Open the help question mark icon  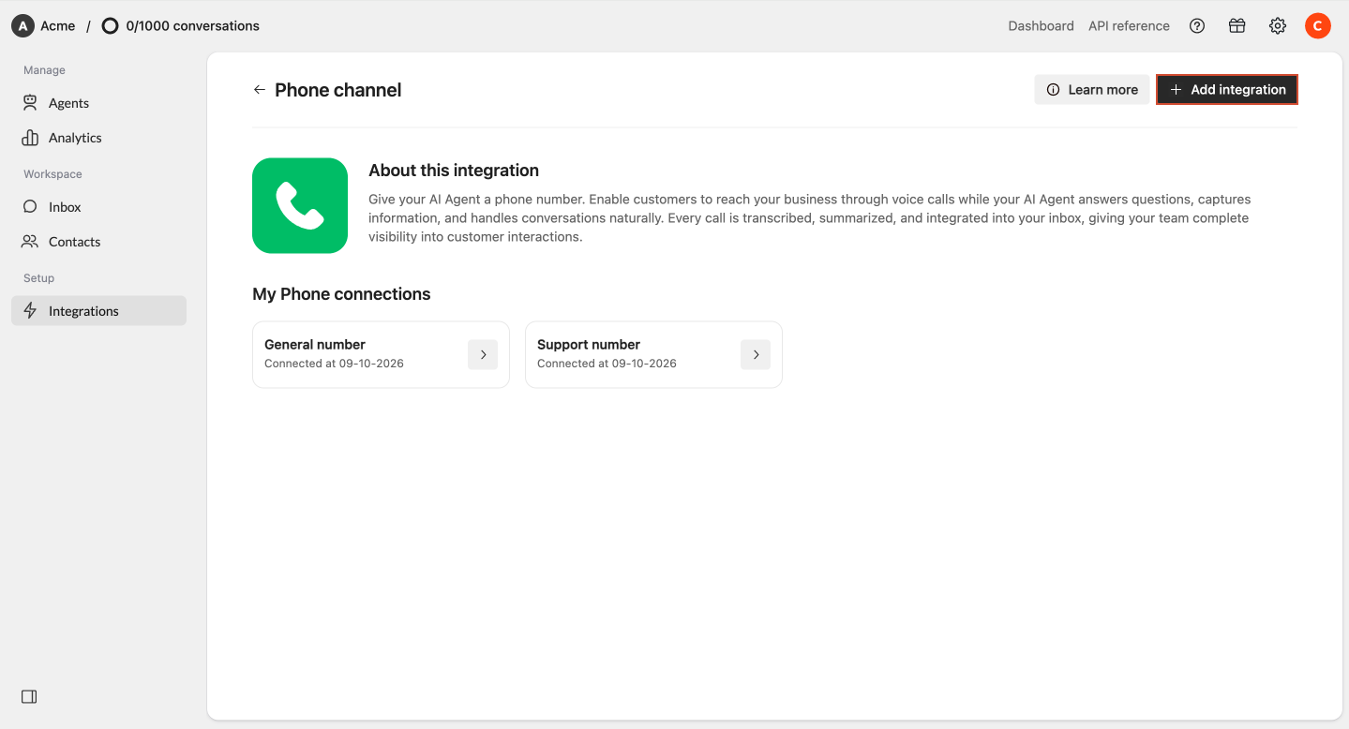point(1197,26)
